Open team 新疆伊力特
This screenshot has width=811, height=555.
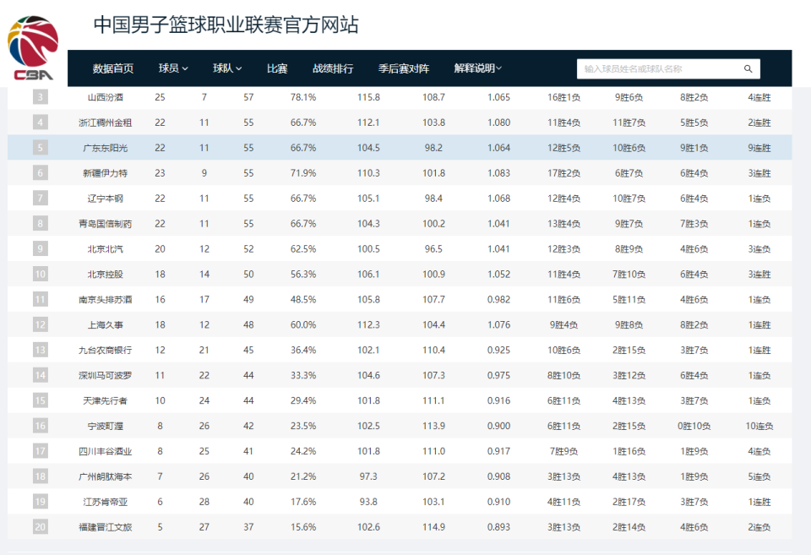(x=106, y=173)
